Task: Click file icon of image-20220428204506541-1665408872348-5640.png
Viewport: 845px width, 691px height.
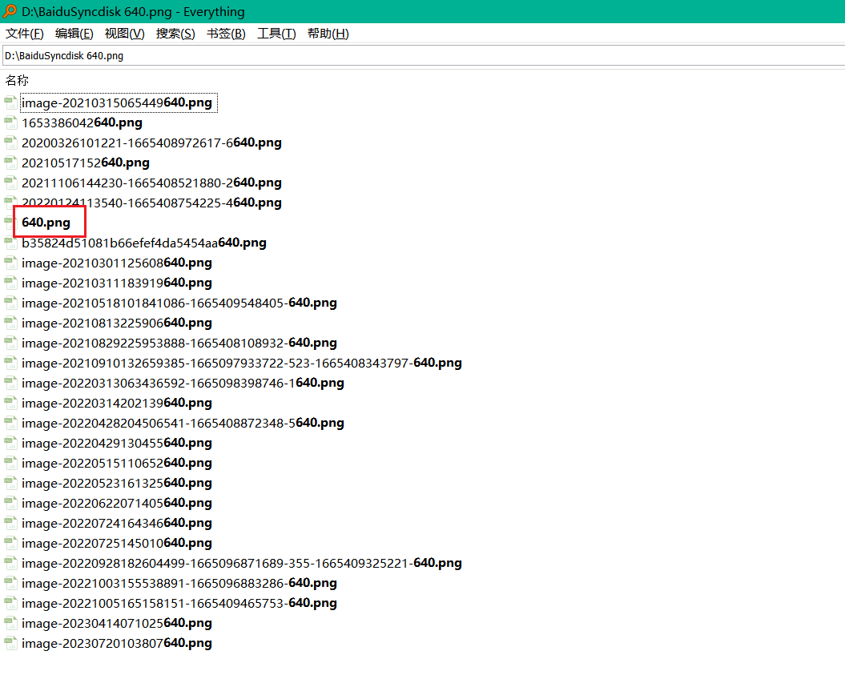Action: [x=10, y=423]
